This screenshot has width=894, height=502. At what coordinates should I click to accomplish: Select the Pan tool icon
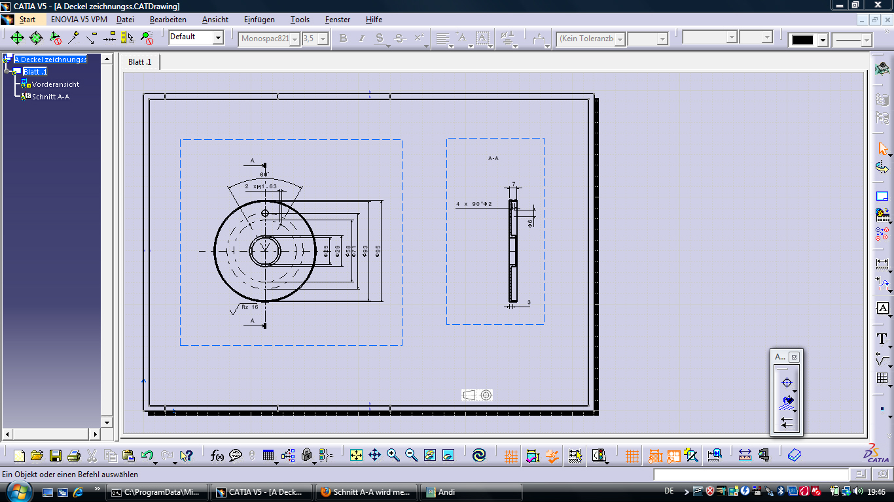[374, 456]
